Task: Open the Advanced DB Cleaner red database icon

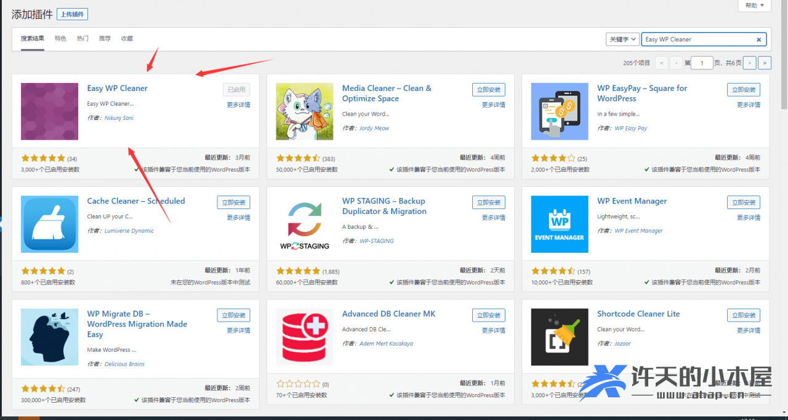Action: pos(304,337)
